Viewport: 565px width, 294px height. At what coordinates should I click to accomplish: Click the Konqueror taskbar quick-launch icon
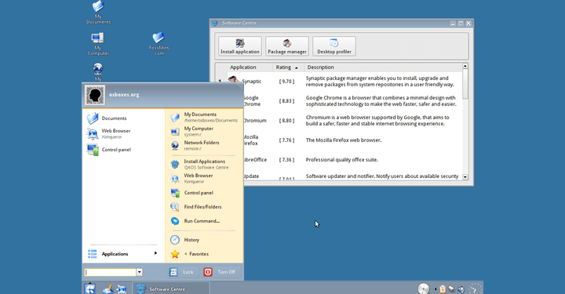pyautogui.click(x=122, y=289)
